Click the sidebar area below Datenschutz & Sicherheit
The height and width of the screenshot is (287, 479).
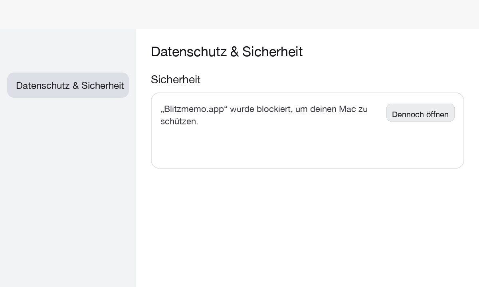68,159
